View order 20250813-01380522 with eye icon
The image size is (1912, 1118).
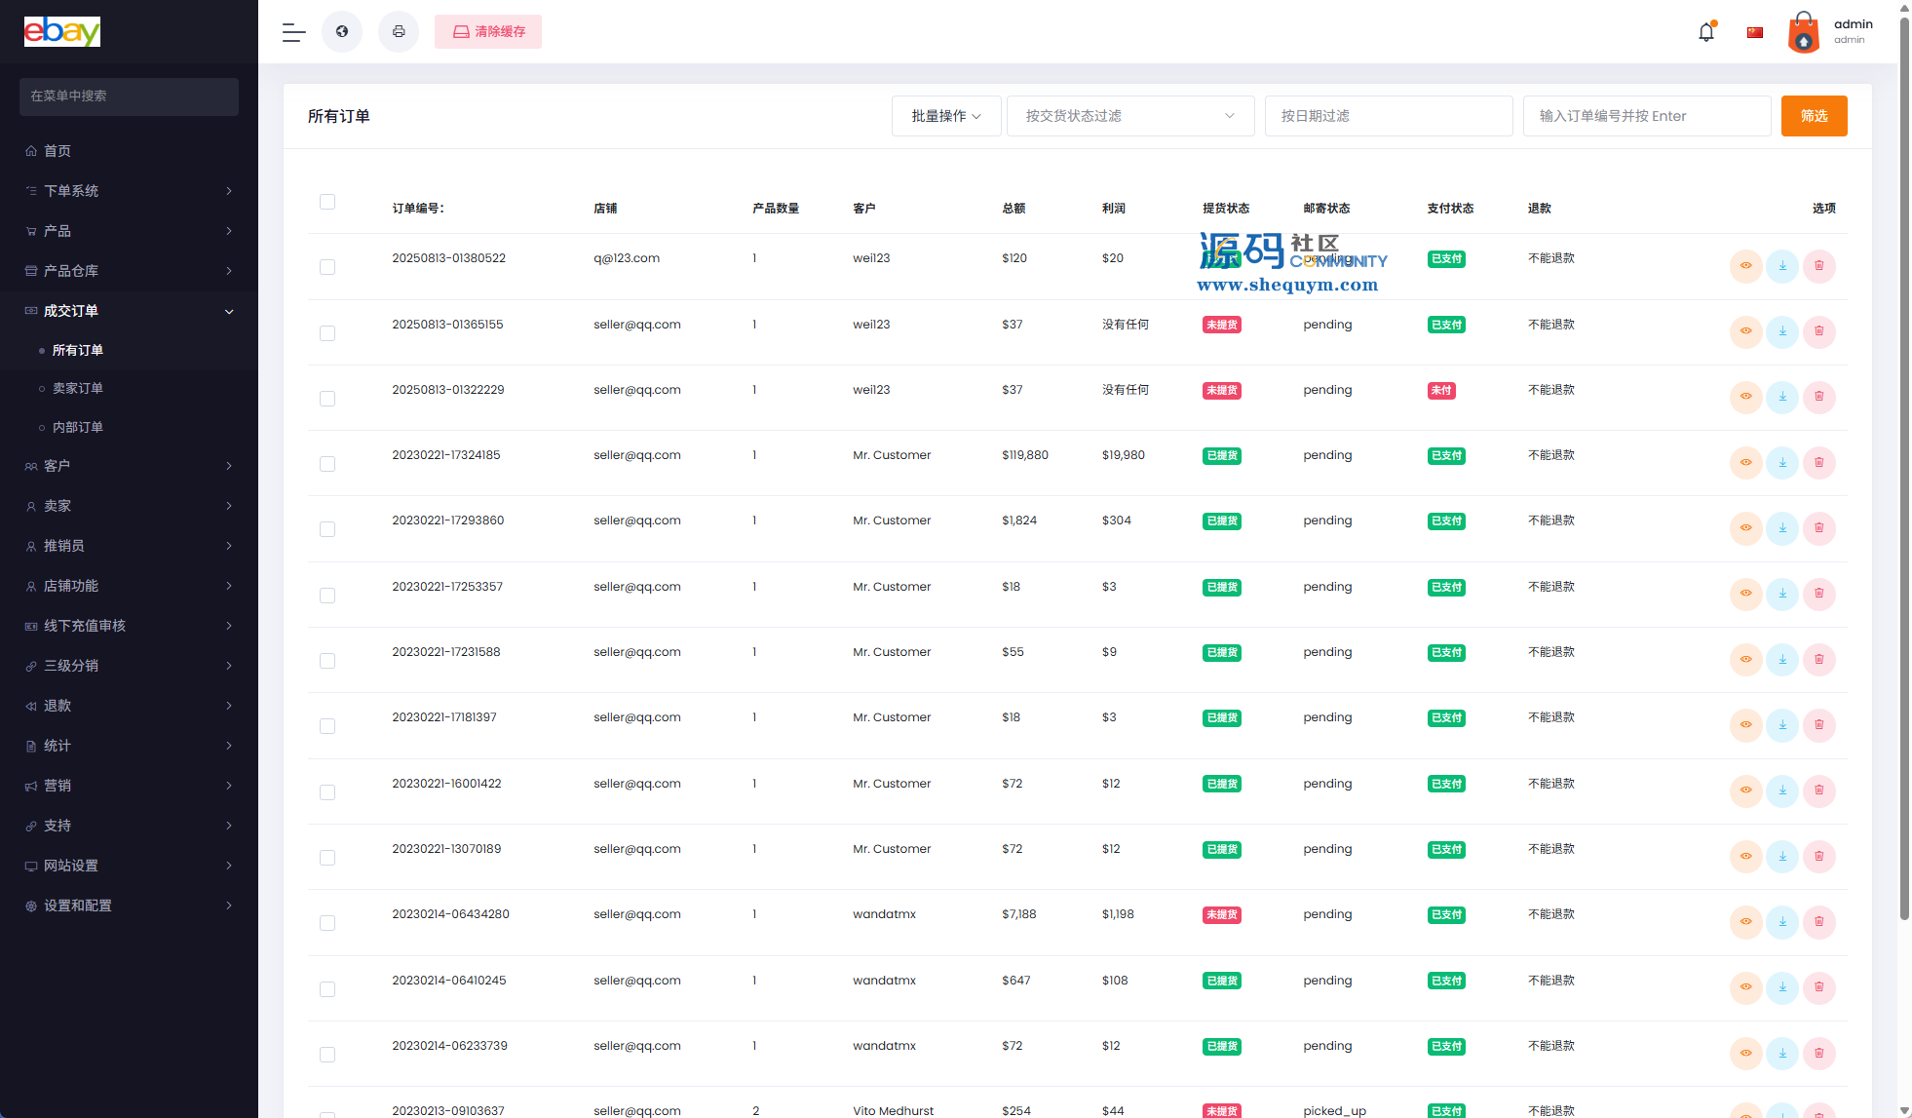[x=1745, y=266]
